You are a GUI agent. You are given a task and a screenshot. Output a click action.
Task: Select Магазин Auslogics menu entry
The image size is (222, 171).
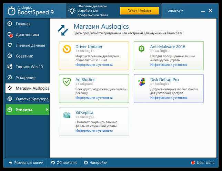coord(28,88)
